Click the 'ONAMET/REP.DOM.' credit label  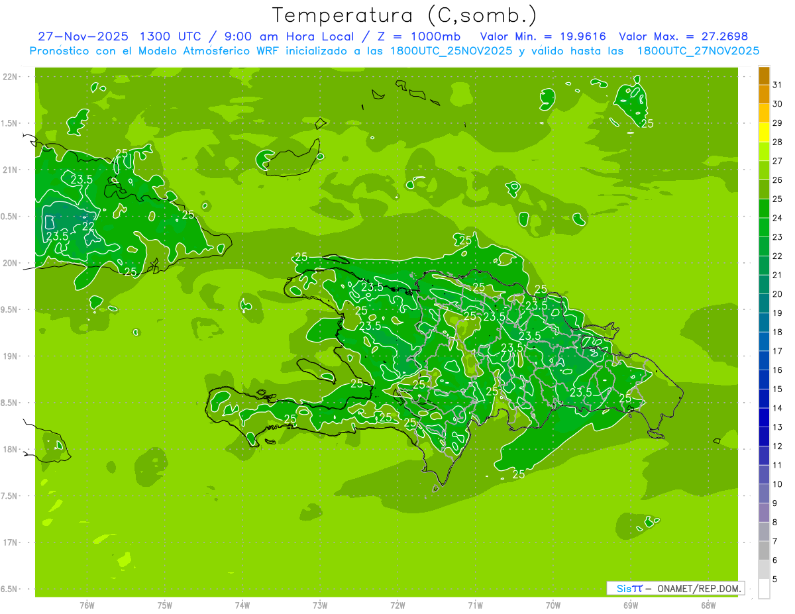coord(698,588)
